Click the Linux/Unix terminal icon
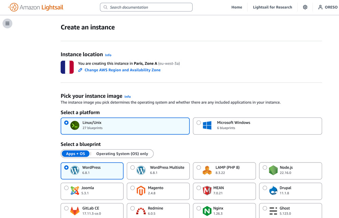 click(75, 125)
